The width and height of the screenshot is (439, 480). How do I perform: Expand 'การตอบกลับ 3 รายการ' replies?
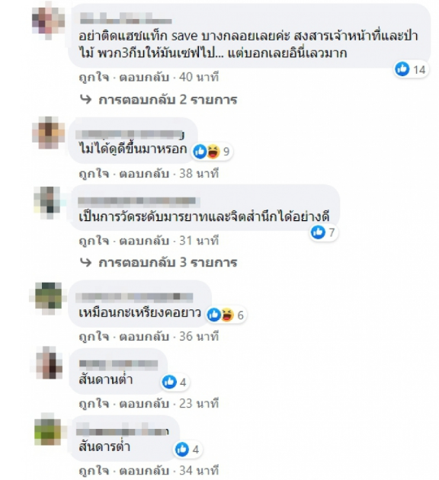[168, 263]
